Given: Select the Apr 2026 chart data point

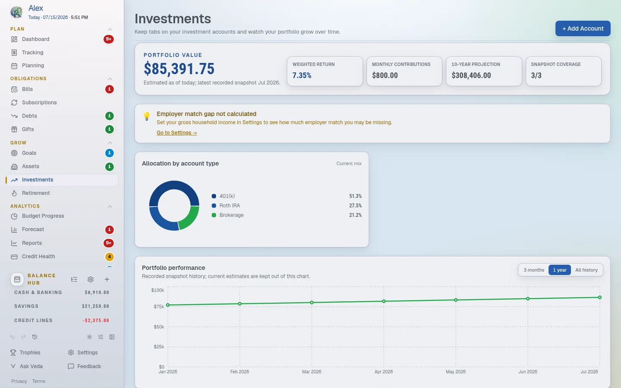Looking at the screenshot, I should click(x=384, y=301).
